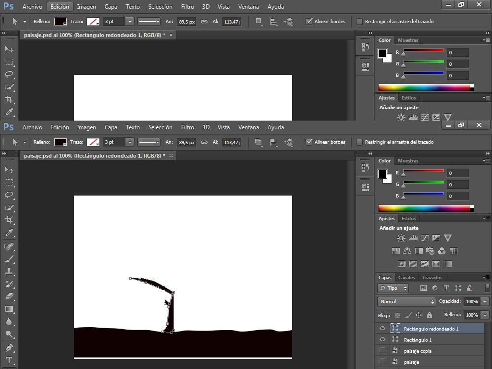Lock all layer attributes with padlock icon
Screen dimensions: 492x369
430,315
